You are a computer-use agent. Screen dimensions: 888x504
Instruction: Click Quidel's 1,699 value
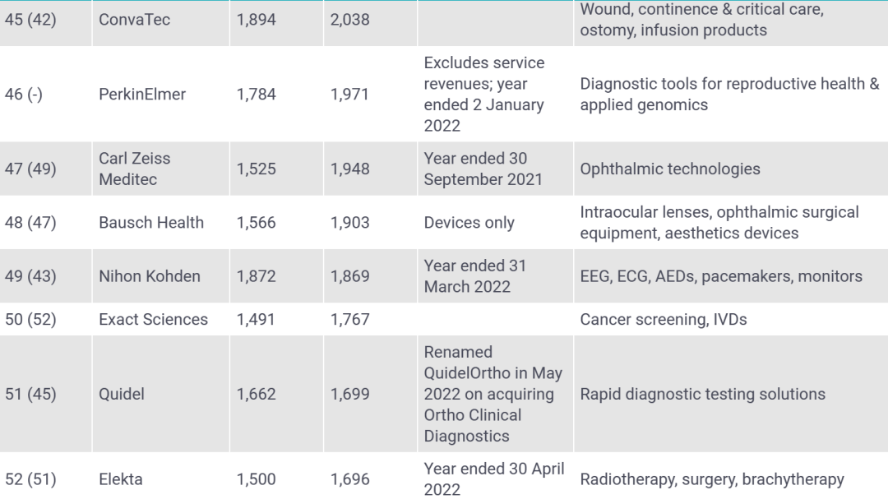coord(350,394)
